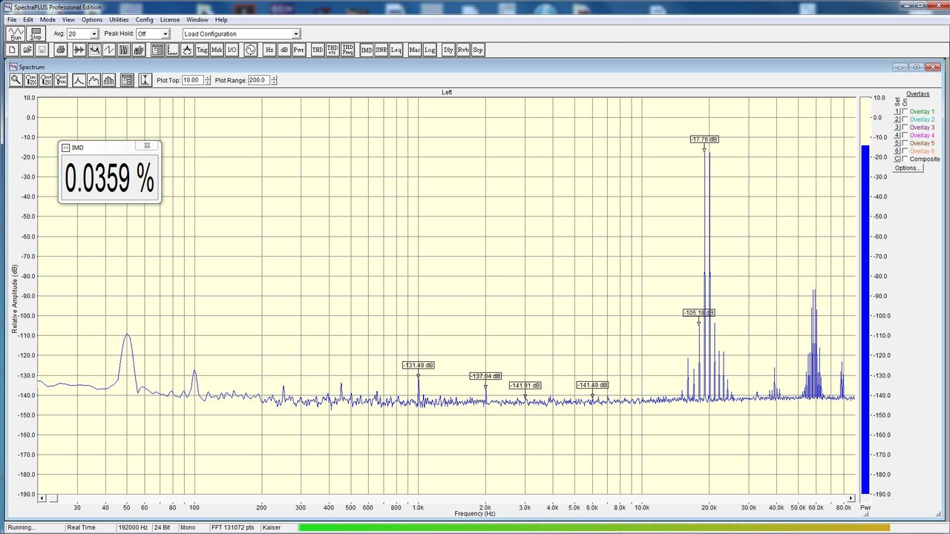
Task: Open the signal generator sine icon
Action: click(x=250, y=50)
